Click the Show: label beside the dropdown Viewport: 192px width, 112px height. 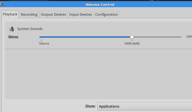coord(90,106)
